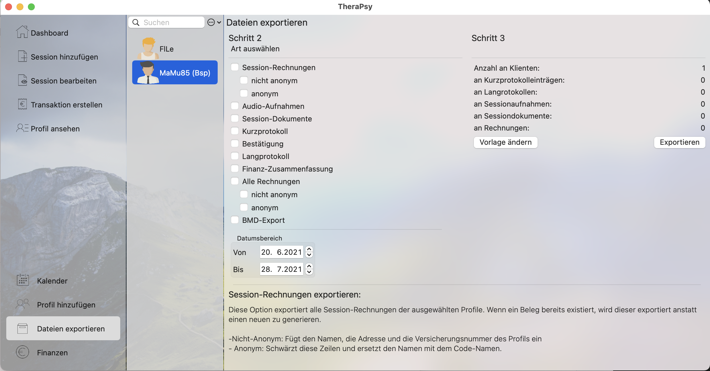Image resolution: width=710 pixels, height=371 pixels.
Task: Decrease the Bis date with down stepper
Action: 309,272
